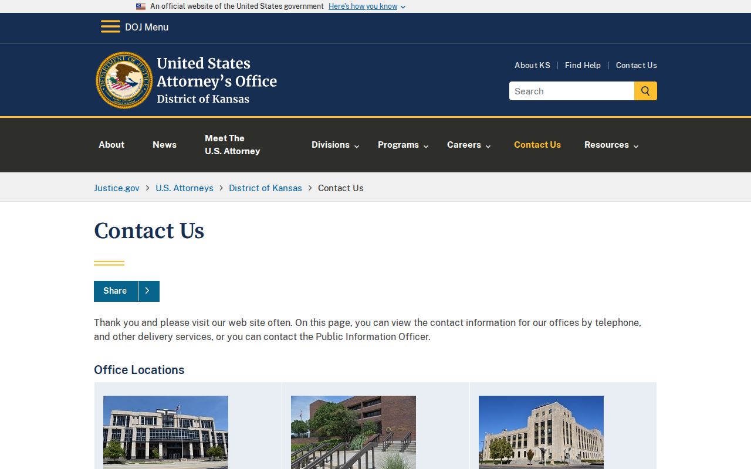The height and width of the screenshot is (469, 751).
Task: Select Contact Us in main navigation
Action: click(537, 145)
